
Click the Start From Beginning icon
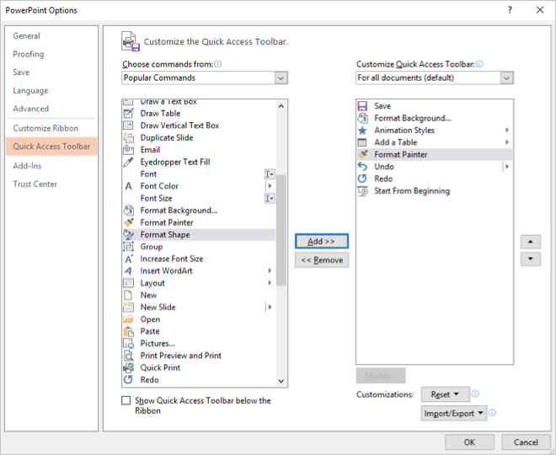(363, 191)
